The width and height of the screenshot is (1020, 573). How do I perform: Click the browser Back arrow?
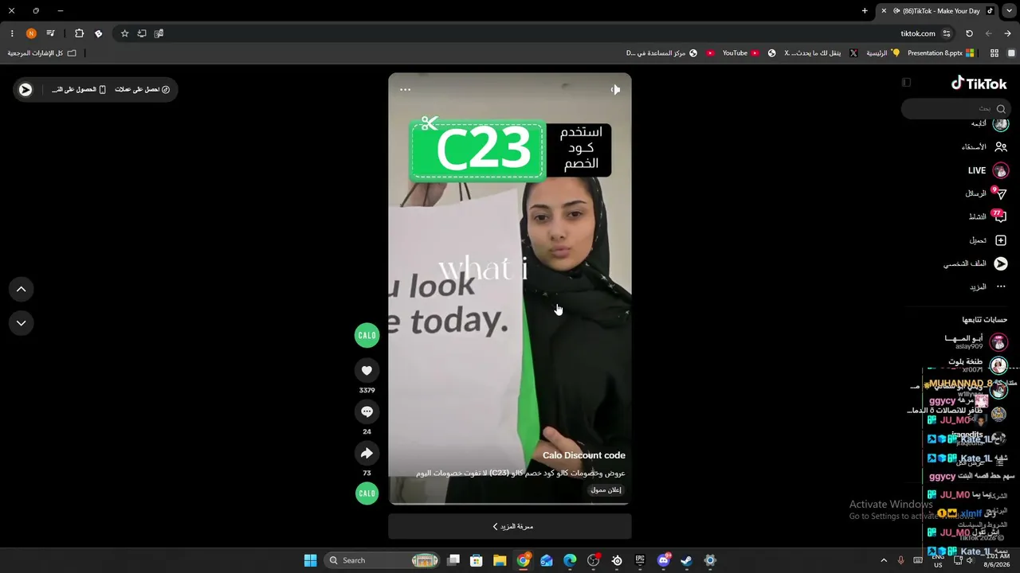point(989,33)
